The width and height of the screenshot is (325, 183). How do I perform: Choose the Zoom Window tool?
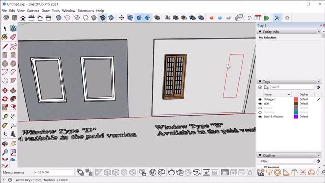point(13,152)
